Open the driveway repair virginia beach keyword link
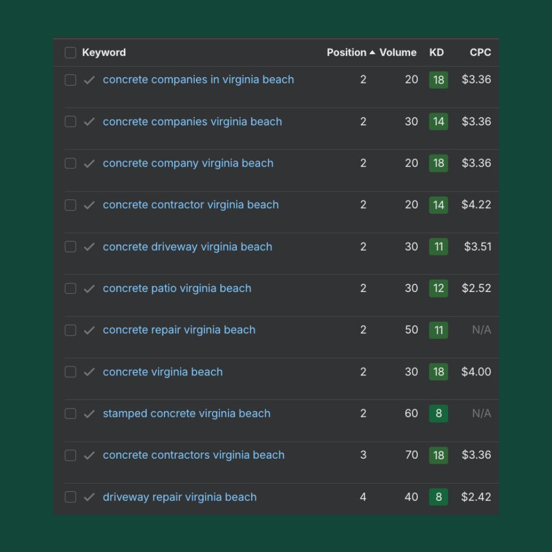 [179, 497]
